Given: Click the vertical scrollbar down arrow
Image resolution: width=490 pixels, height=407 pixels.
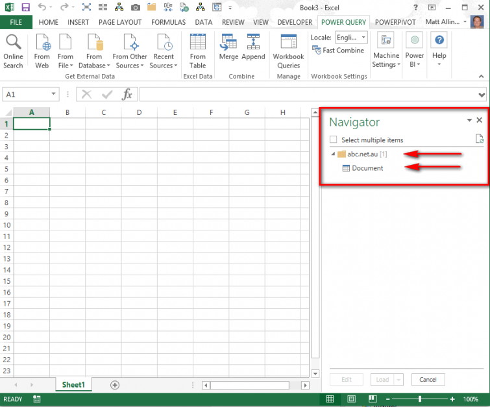Looking at the screenshot, I should coord(315,373).
